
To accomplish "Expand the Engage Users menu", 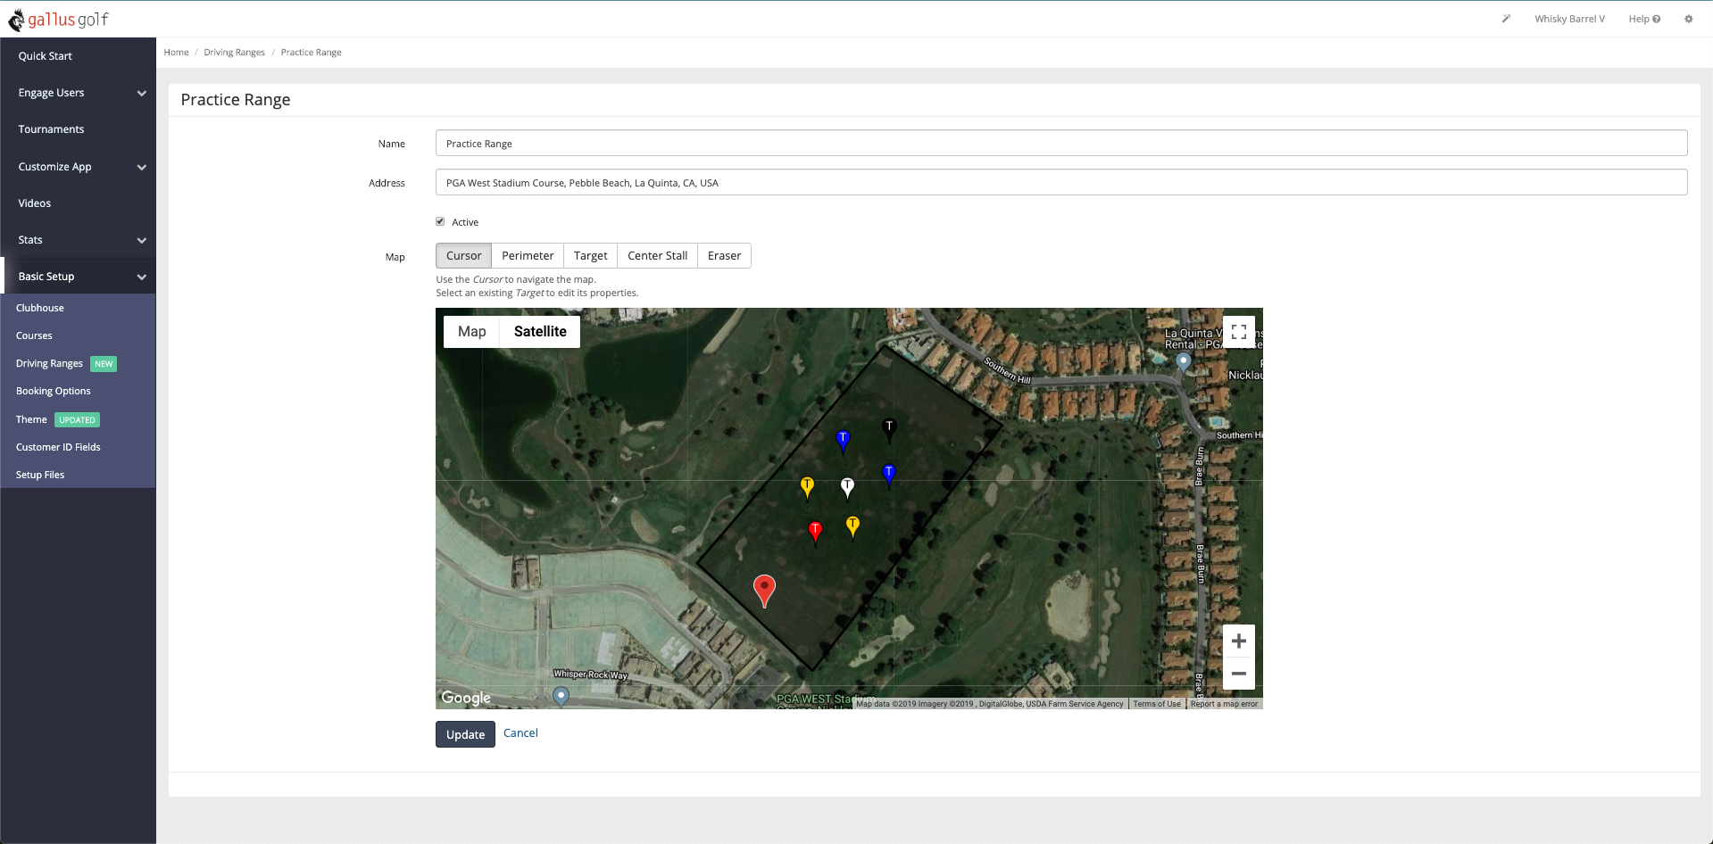I will (x=79, y=93).
